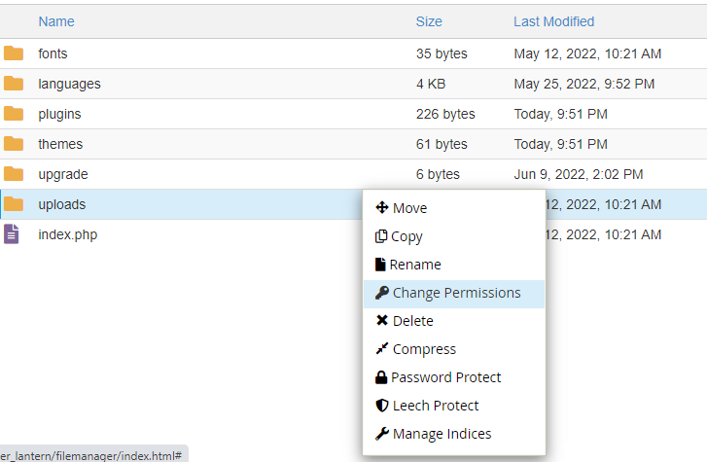Viewport: 707px width, 462px height.
Task: Click the padlock icon beside Password Protect
Action: pyautogui.click(x=381, y=377)
